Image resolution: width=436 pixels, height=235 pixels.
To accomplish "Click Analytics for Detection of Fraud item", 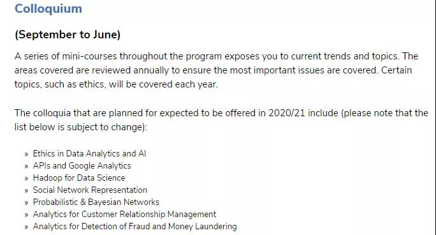I will [135, 226].
